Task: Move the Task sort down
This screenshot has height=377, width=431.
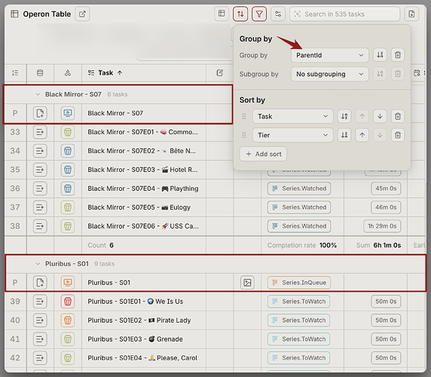Action: click(x=380, y=116)
